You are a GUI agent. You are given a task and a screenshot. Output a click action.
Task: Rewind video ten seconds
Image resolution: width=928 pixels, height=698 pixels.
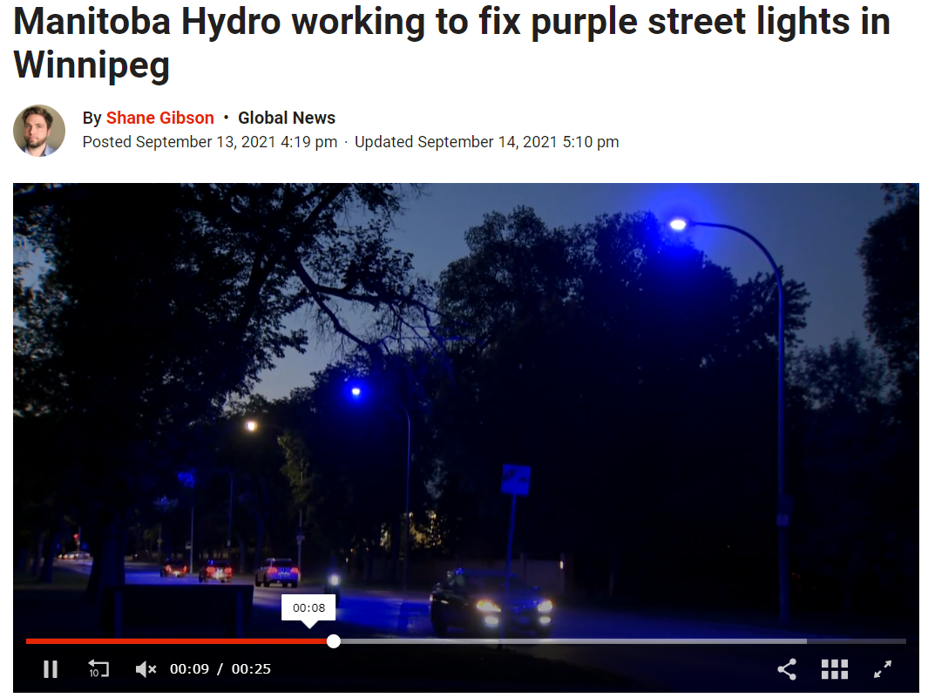click(x=98, y=669)
